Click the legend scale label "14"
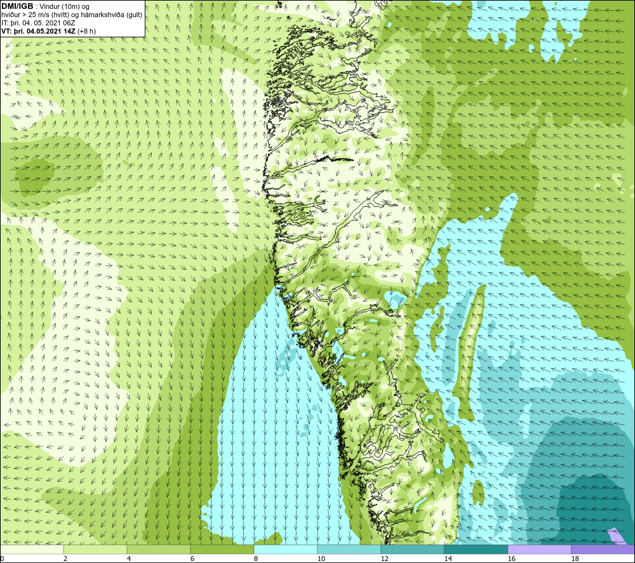Viewport: 635px width, 563px height. tap(448, 559)
